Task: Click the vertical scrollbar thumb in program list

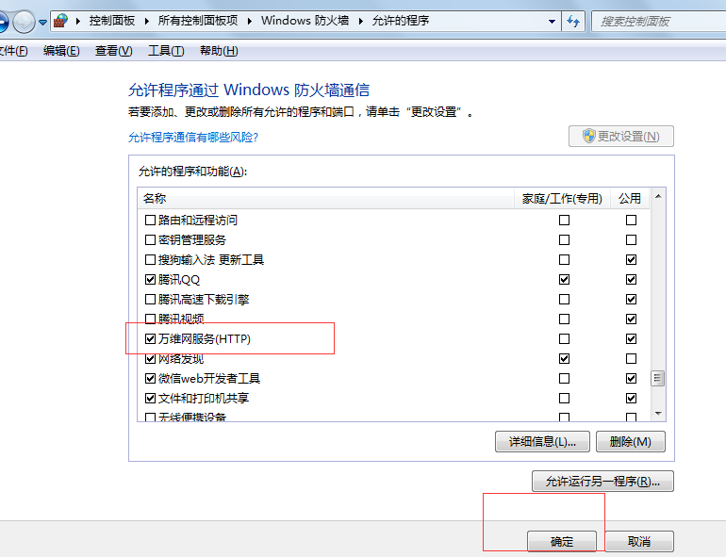Action: (x=658, y=378)
